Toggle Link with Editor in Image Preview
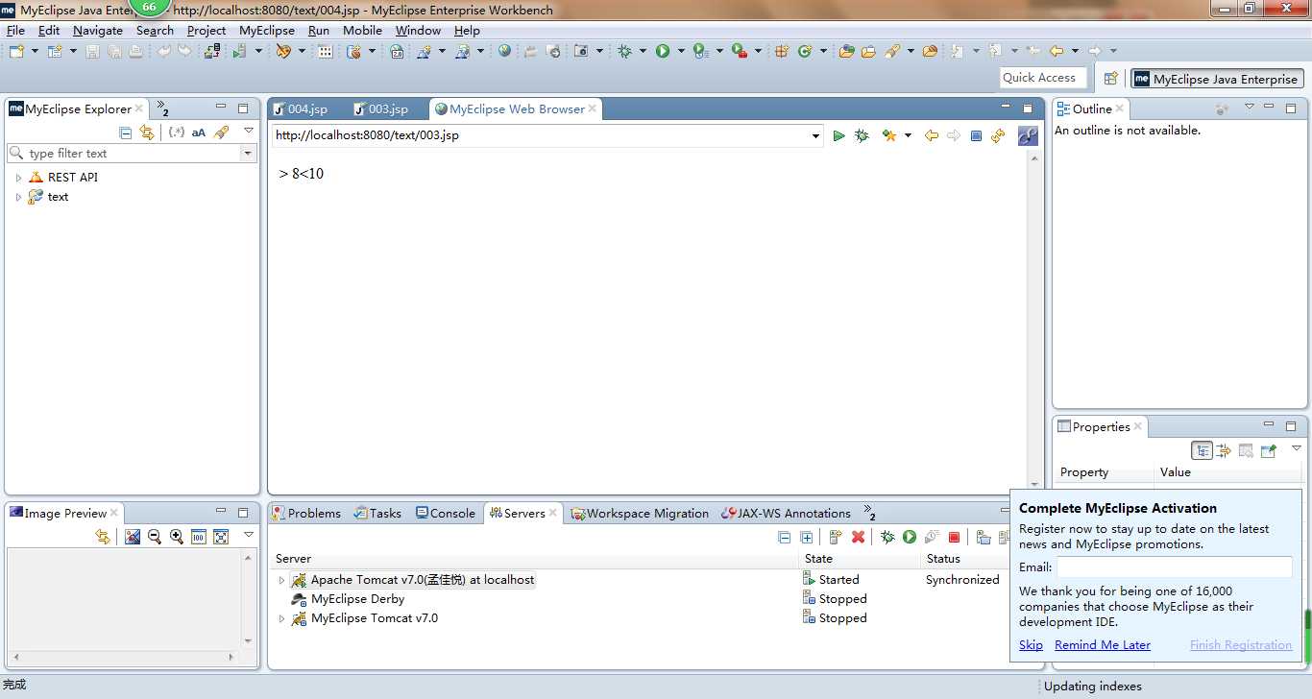 click(103, 537)
